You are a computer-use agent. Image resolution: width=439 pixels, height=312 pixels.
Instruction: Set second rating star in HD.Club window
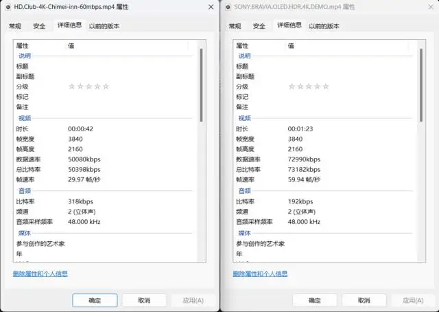[80, 87]
